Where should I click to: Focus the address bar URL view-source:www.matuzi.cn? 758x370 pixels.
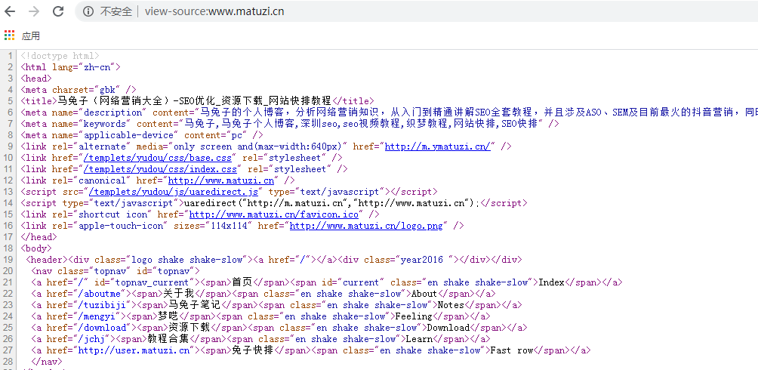pos(214,11)
